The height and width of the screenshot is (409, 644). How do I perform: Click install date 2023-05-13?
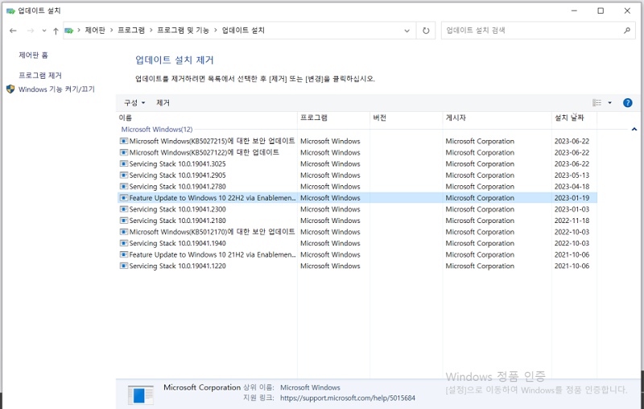coord(572,175)
